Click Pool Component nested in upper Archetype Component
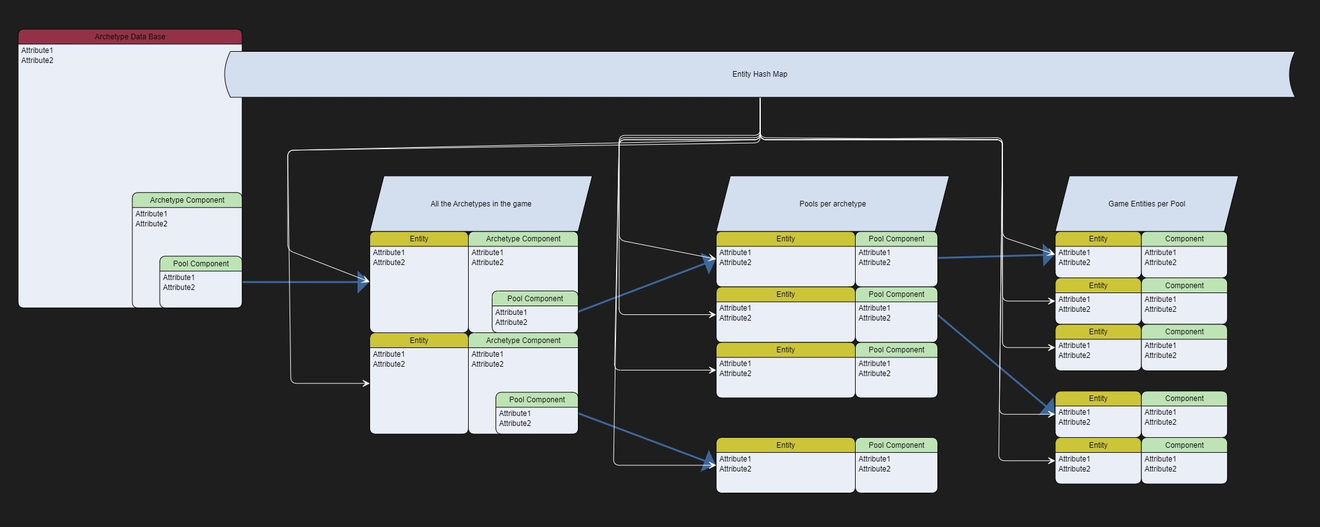Image resolution: width=1320 pixels, height=527 pixels. point(535,299)
